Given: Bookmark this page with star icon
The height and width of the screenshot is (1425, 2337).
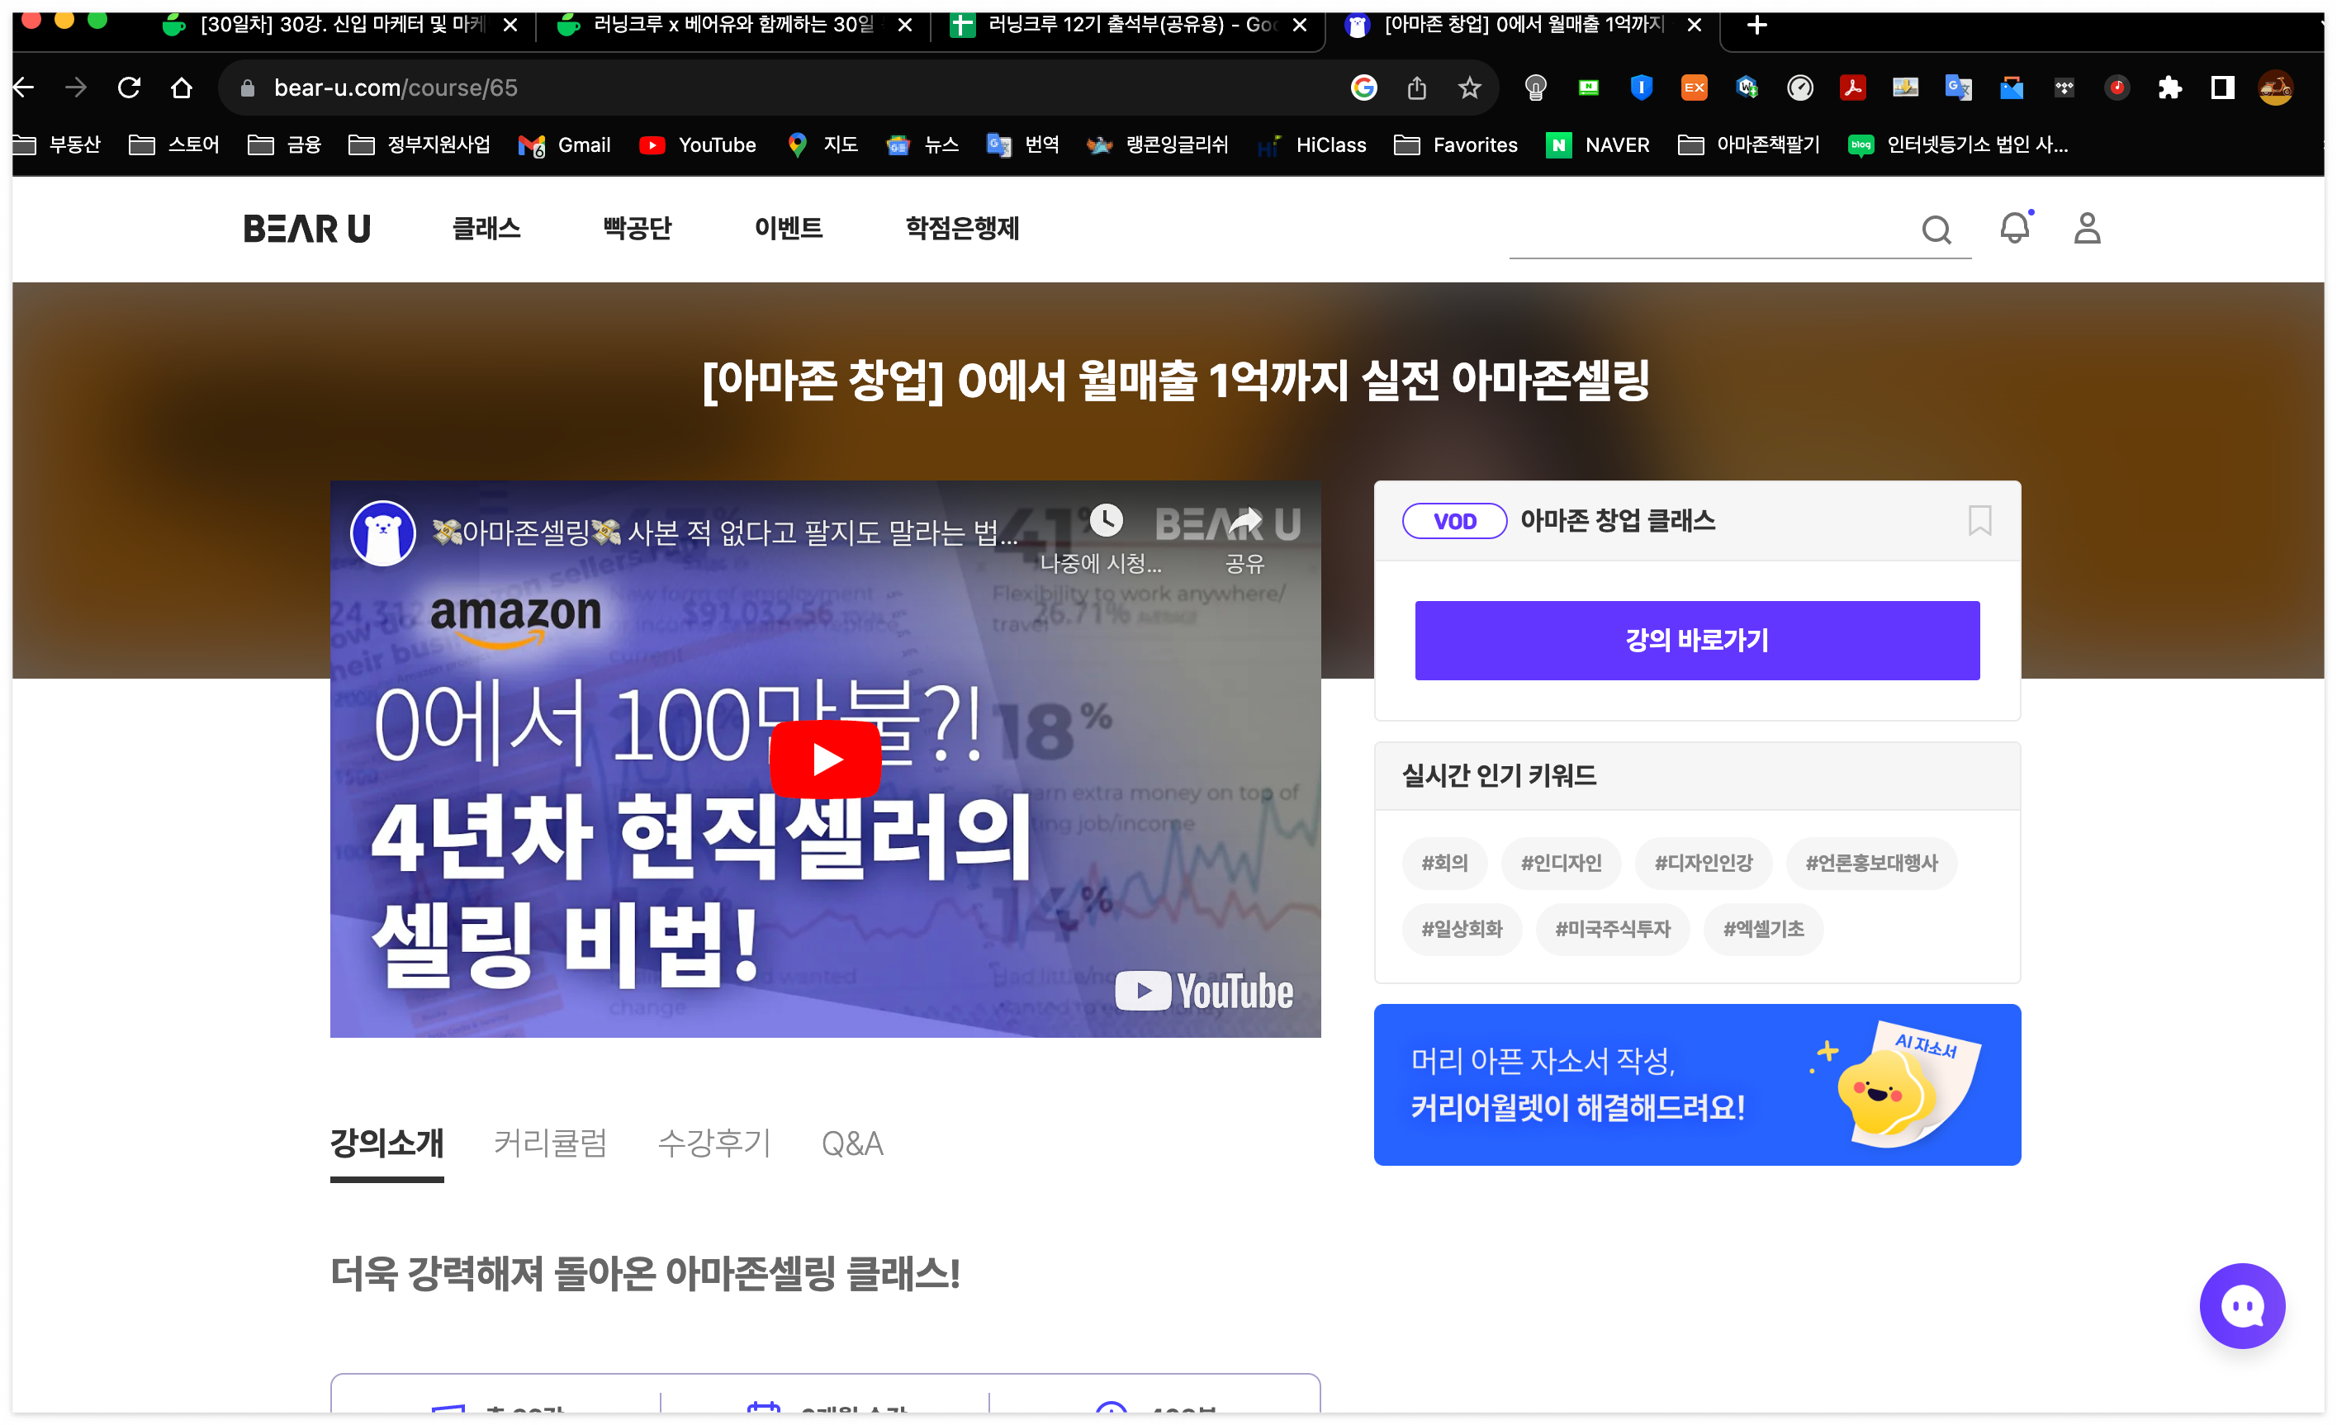Looking at the screenshot, I should [1468, 88].
